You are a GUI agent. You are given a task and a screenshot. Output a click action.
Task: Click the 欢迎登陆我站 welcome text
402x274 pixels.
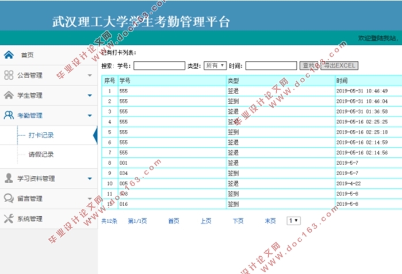[378, 38]
